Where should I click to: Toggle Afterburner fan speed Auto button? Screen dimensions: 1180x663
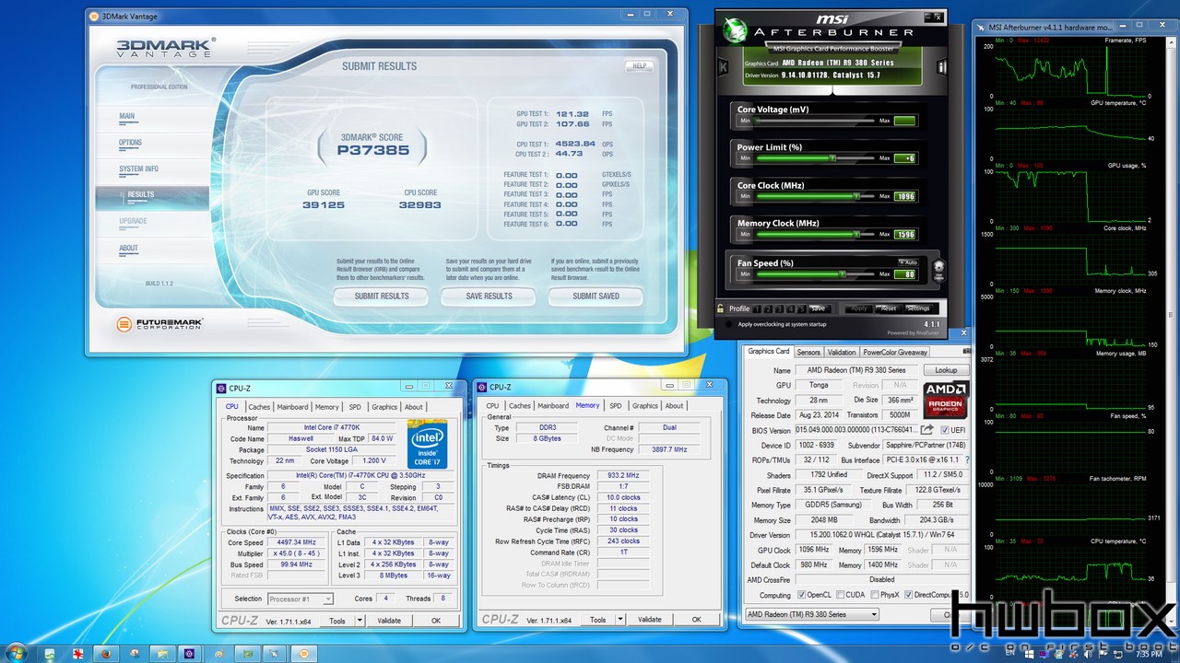pos(907,262)
